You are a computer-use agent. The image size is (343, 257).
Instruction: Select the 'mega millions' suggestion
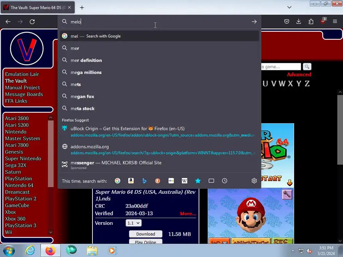click(159, 72)
